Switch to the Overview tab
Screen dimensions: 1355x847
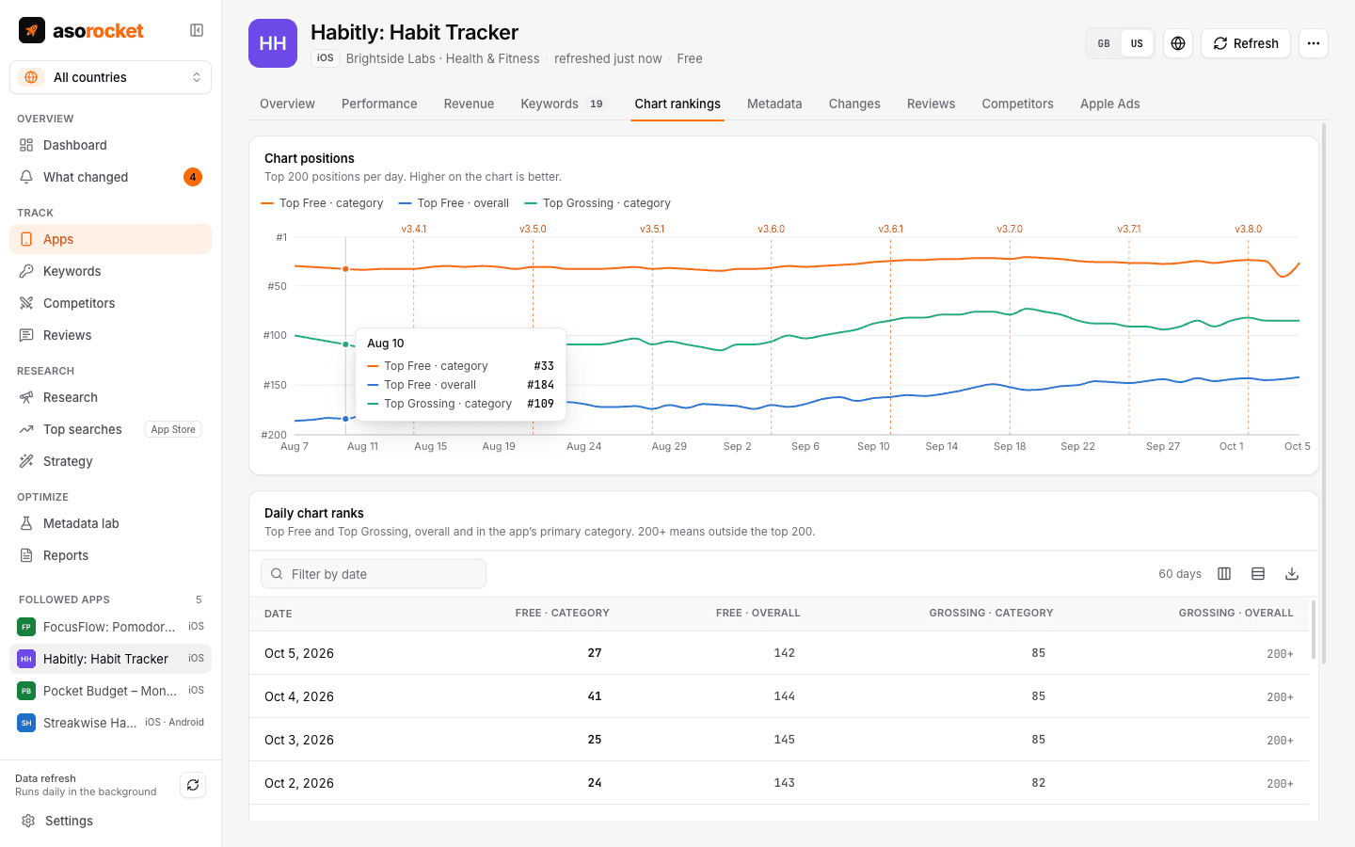pos(287,104)
